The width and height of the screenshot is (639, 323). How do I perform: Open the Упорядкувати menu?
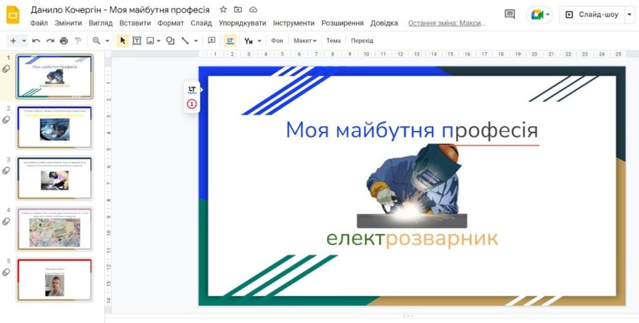tap(242, 23)
